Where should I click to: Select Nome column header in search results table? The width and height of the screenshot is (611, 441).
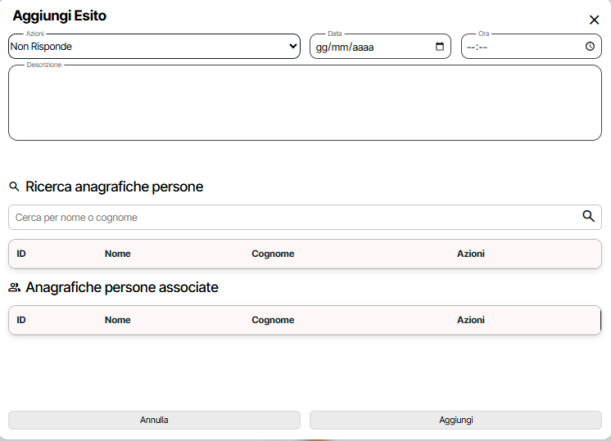point(118,254)
